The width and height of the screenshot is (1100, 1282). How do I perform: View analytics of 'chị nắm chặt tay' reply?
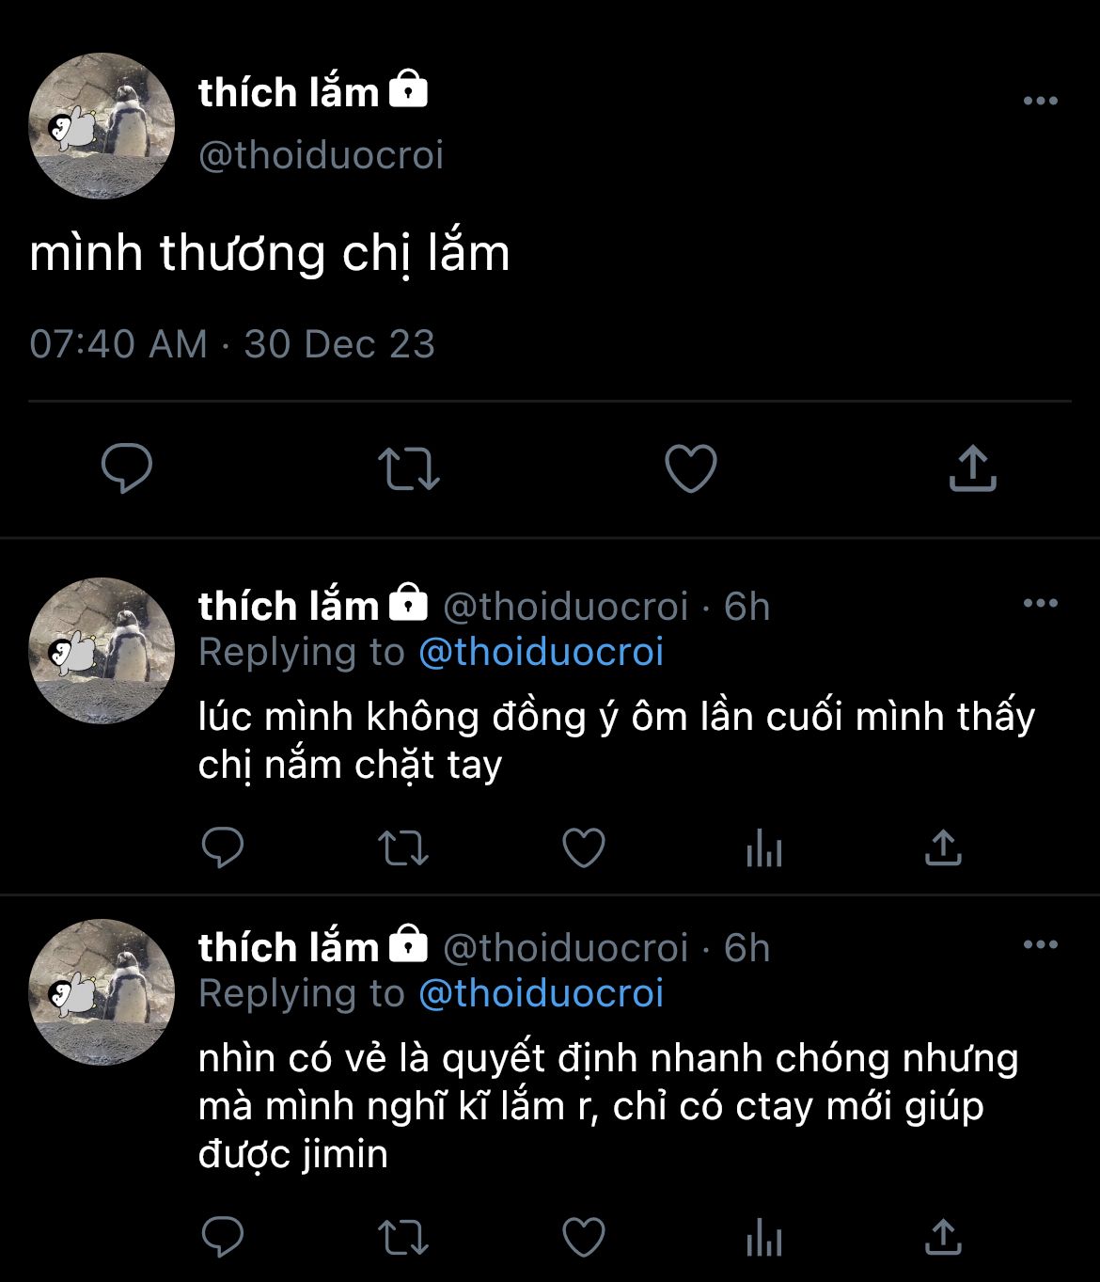(x=763, y=848)
